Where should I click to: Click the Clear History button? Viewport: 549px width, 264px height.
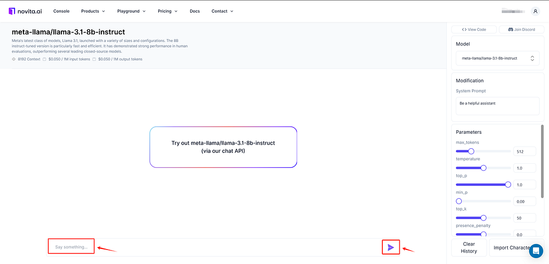[x=469, y=248]
